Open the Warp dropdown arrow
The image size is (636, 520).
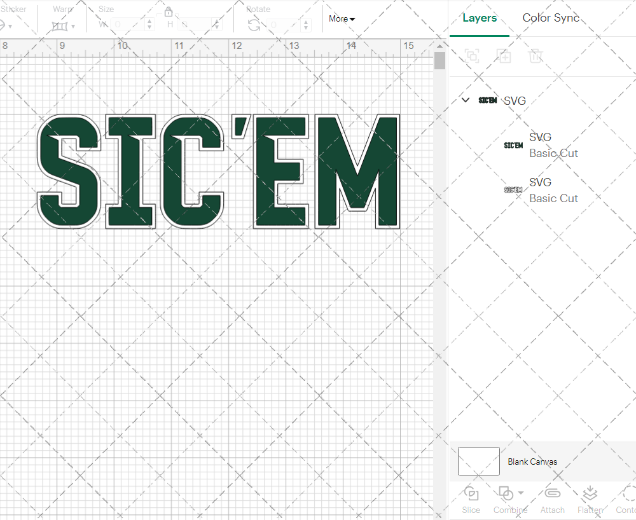(73, 27)
